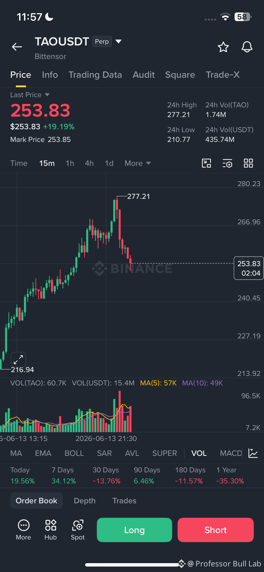The height and width of the screenshot is (572, 264).
Task: Tap the 277.21 high price marker
Action: pos(138,196)
